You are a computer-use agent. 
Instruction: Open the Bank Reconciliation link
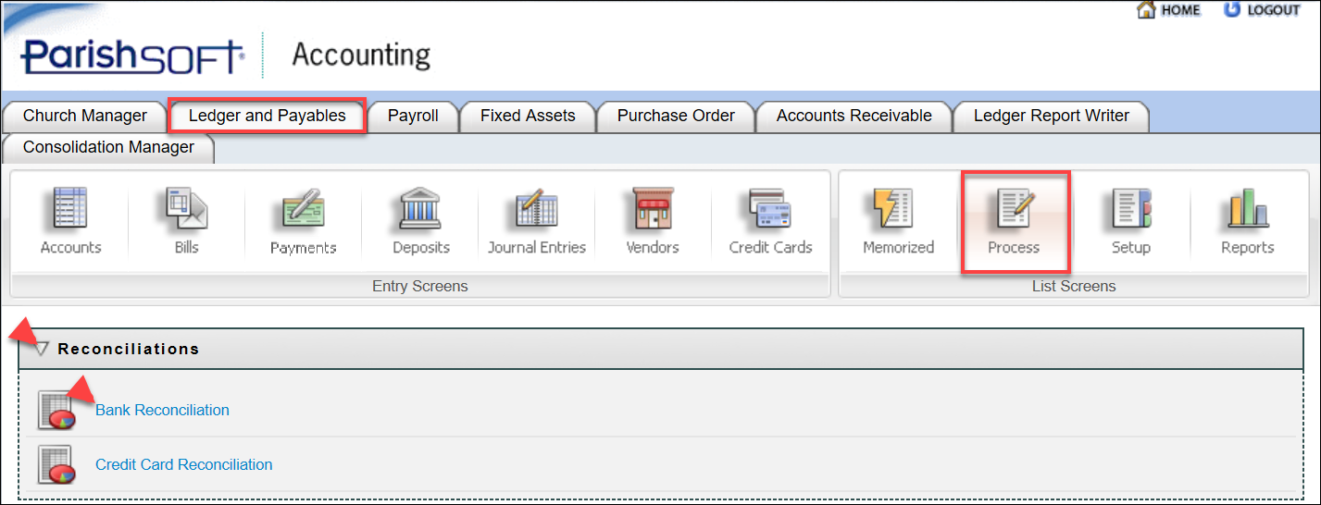(162, 411)
